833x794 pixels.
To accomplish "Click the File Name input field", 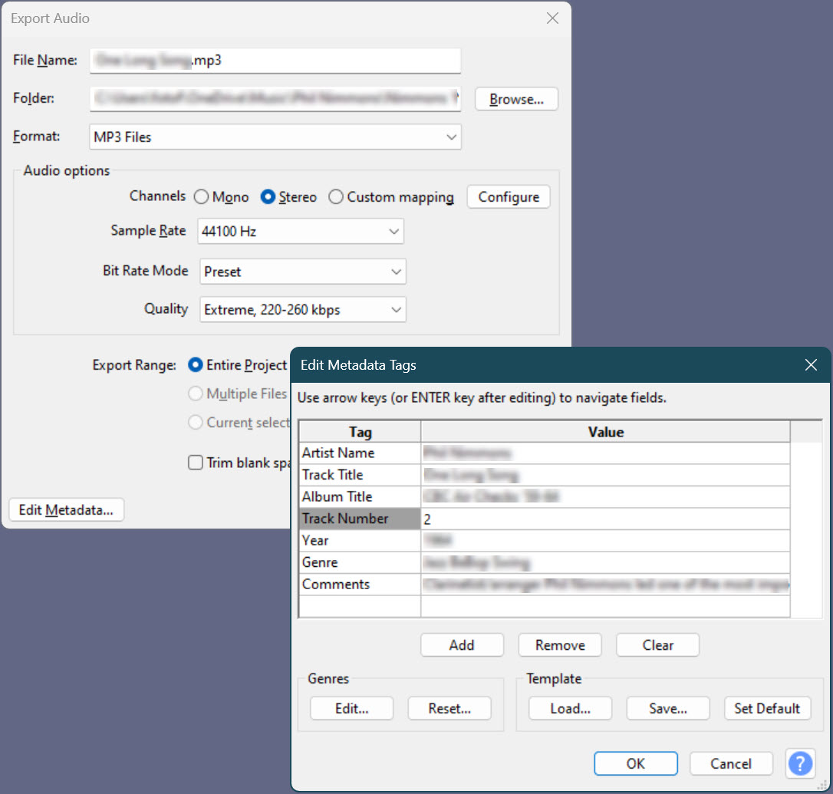I will point(275,61).
